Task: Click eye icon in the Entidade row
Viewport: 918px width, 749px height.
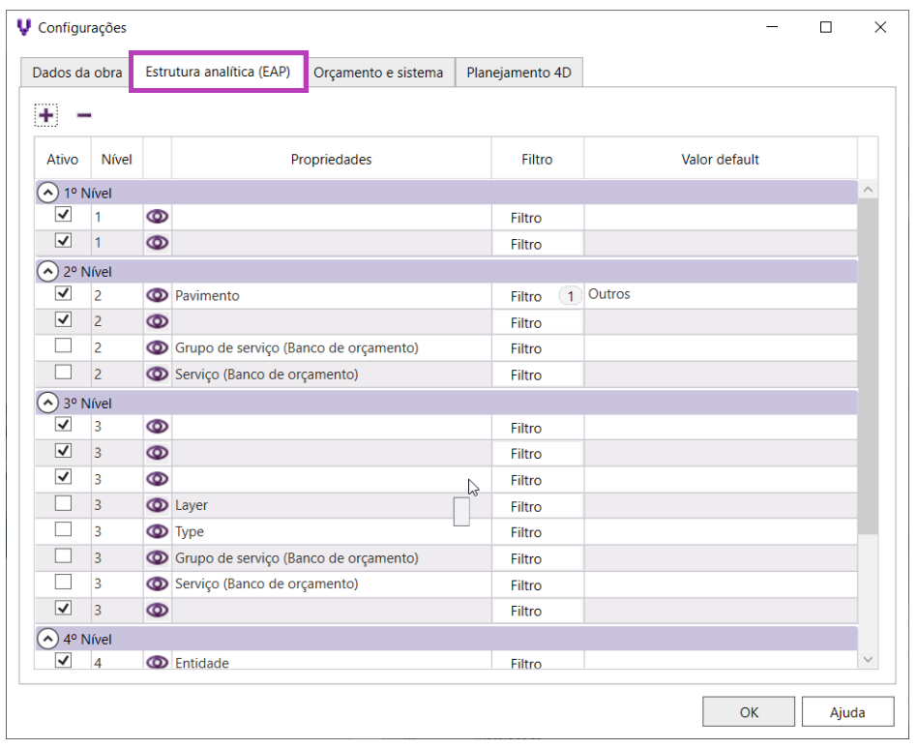Action: [157, 663]
